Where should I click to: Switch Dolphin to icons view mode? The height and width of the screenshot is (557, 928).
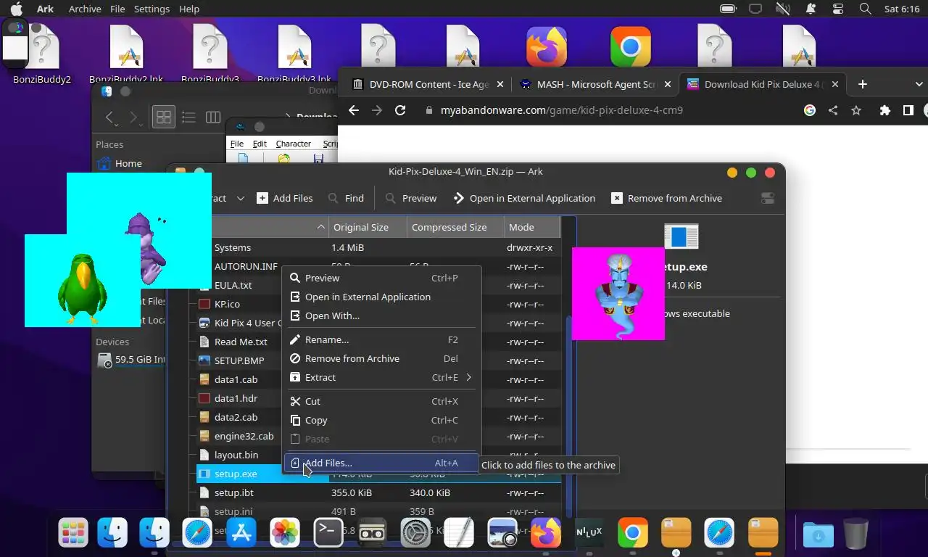[x=164, y=117]
